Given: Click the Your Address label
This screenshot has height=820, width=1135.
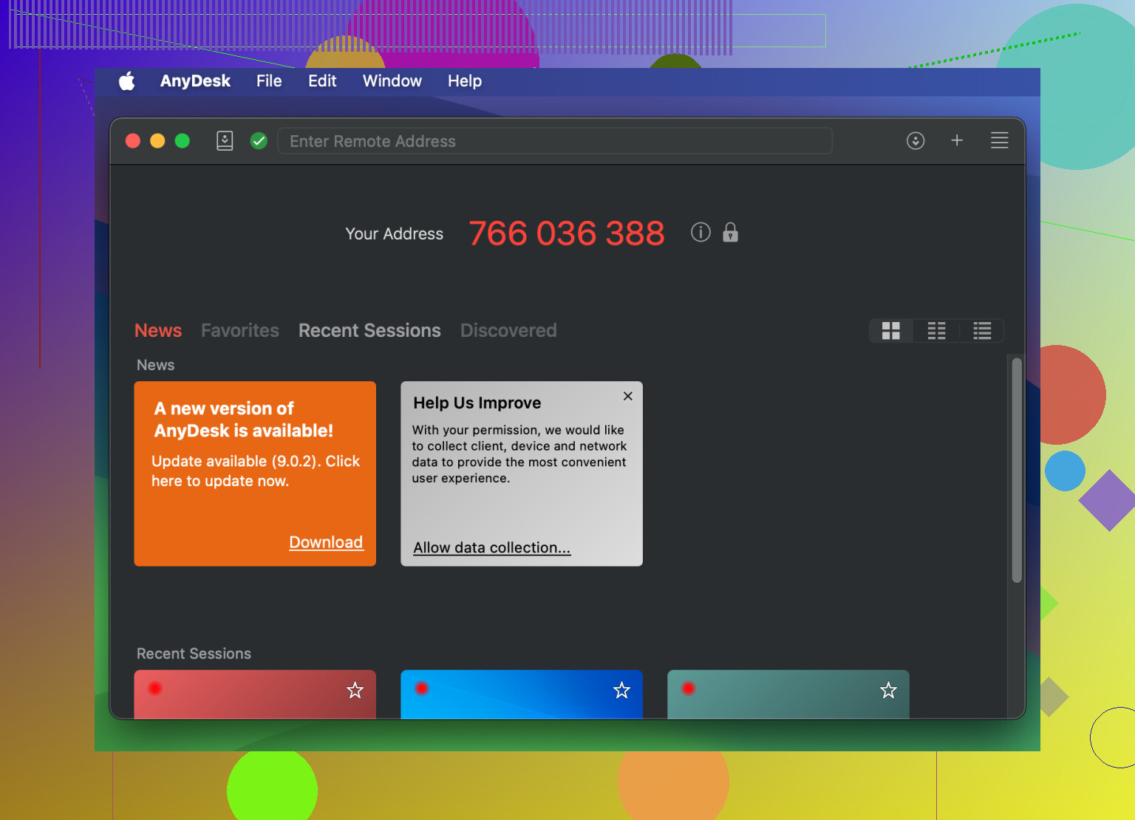Looking at the screenshot, I should pos(395,233).
